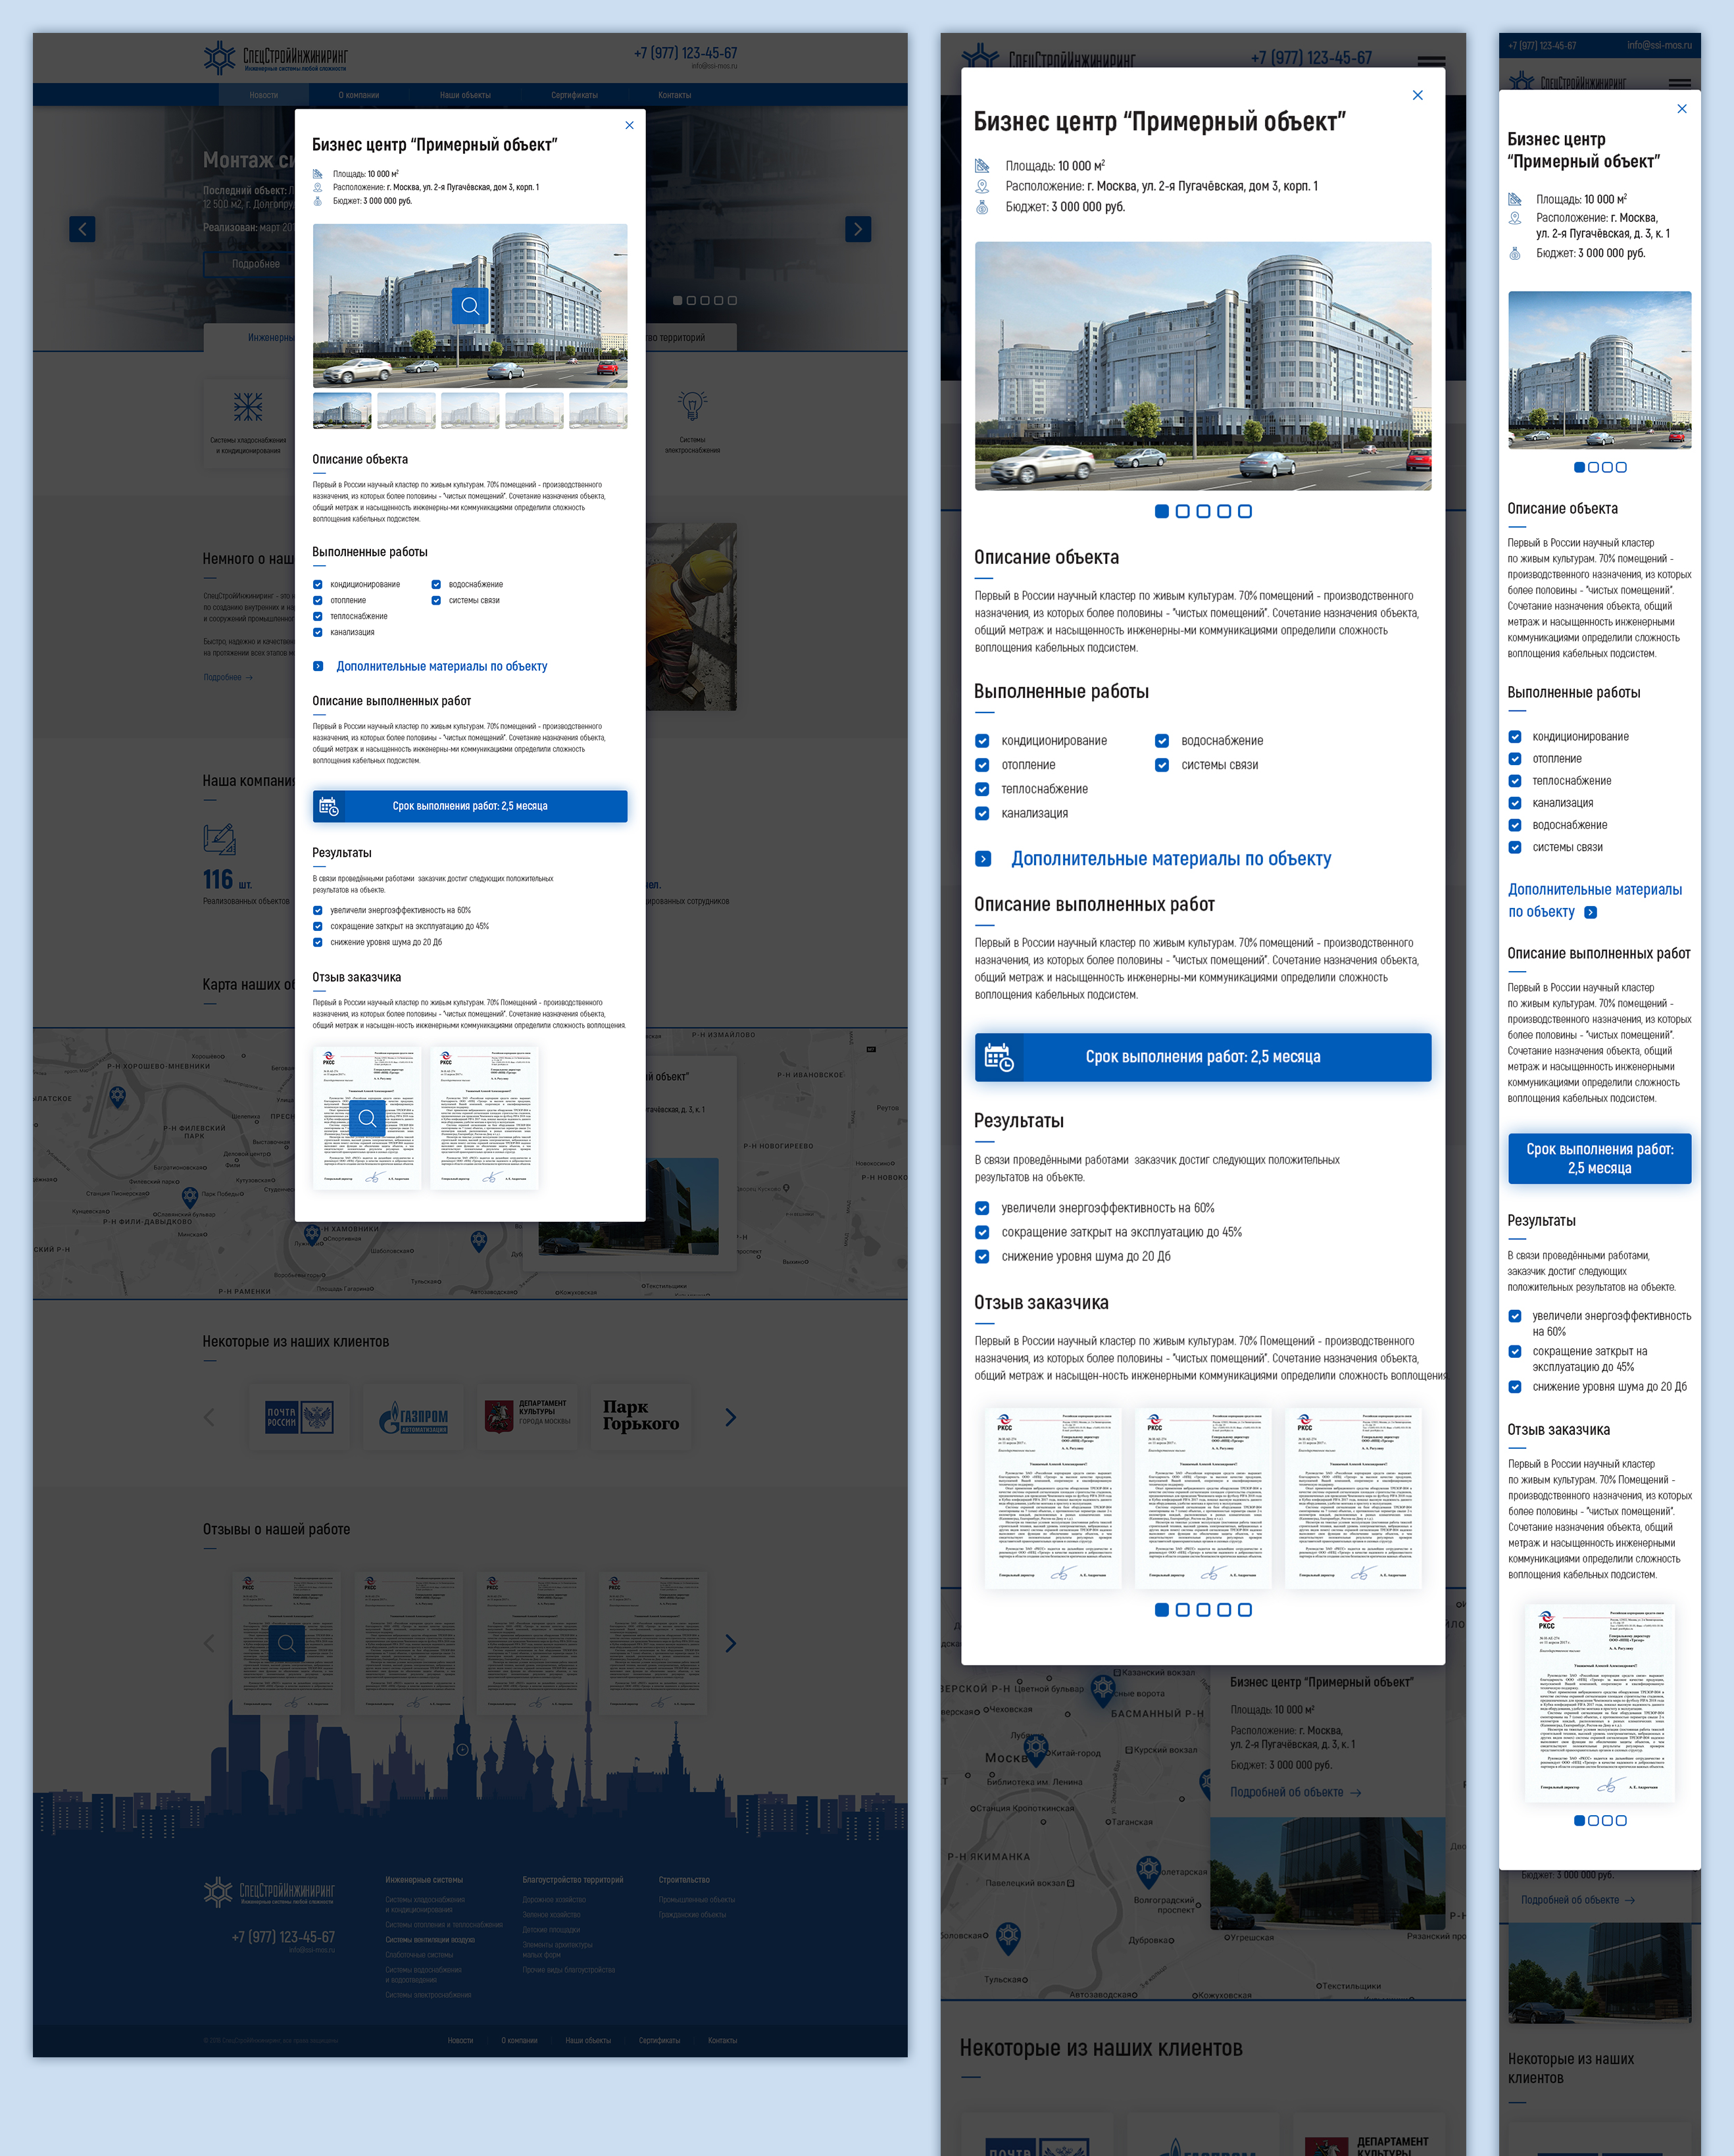Screen dimensions: 1734x2156
Task: Click info@ssi-mos.ru email in mobile header
Action: [x=1659, y=45]
